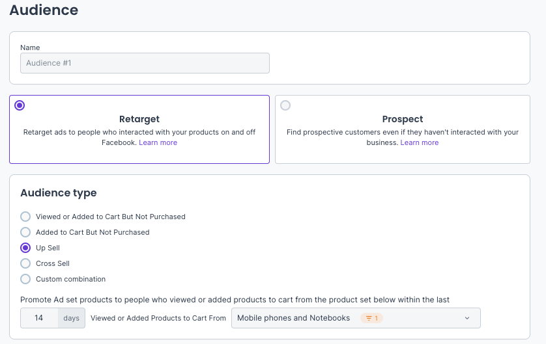
Task: Click the Prospect card description text
Action: [402, 132]
